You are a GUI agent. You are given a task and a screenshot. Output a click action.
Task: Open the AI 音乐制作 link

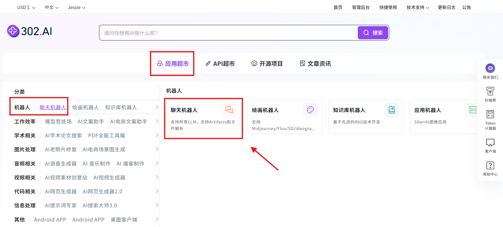coord(97,164)
